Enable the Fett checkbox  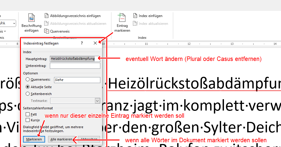[28, 114]
